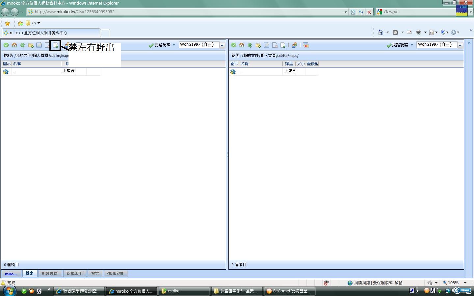This screenshot has width=474, height=296.
Task: Click the 圖示 column header in the left panel
Action: coord(7,64)
